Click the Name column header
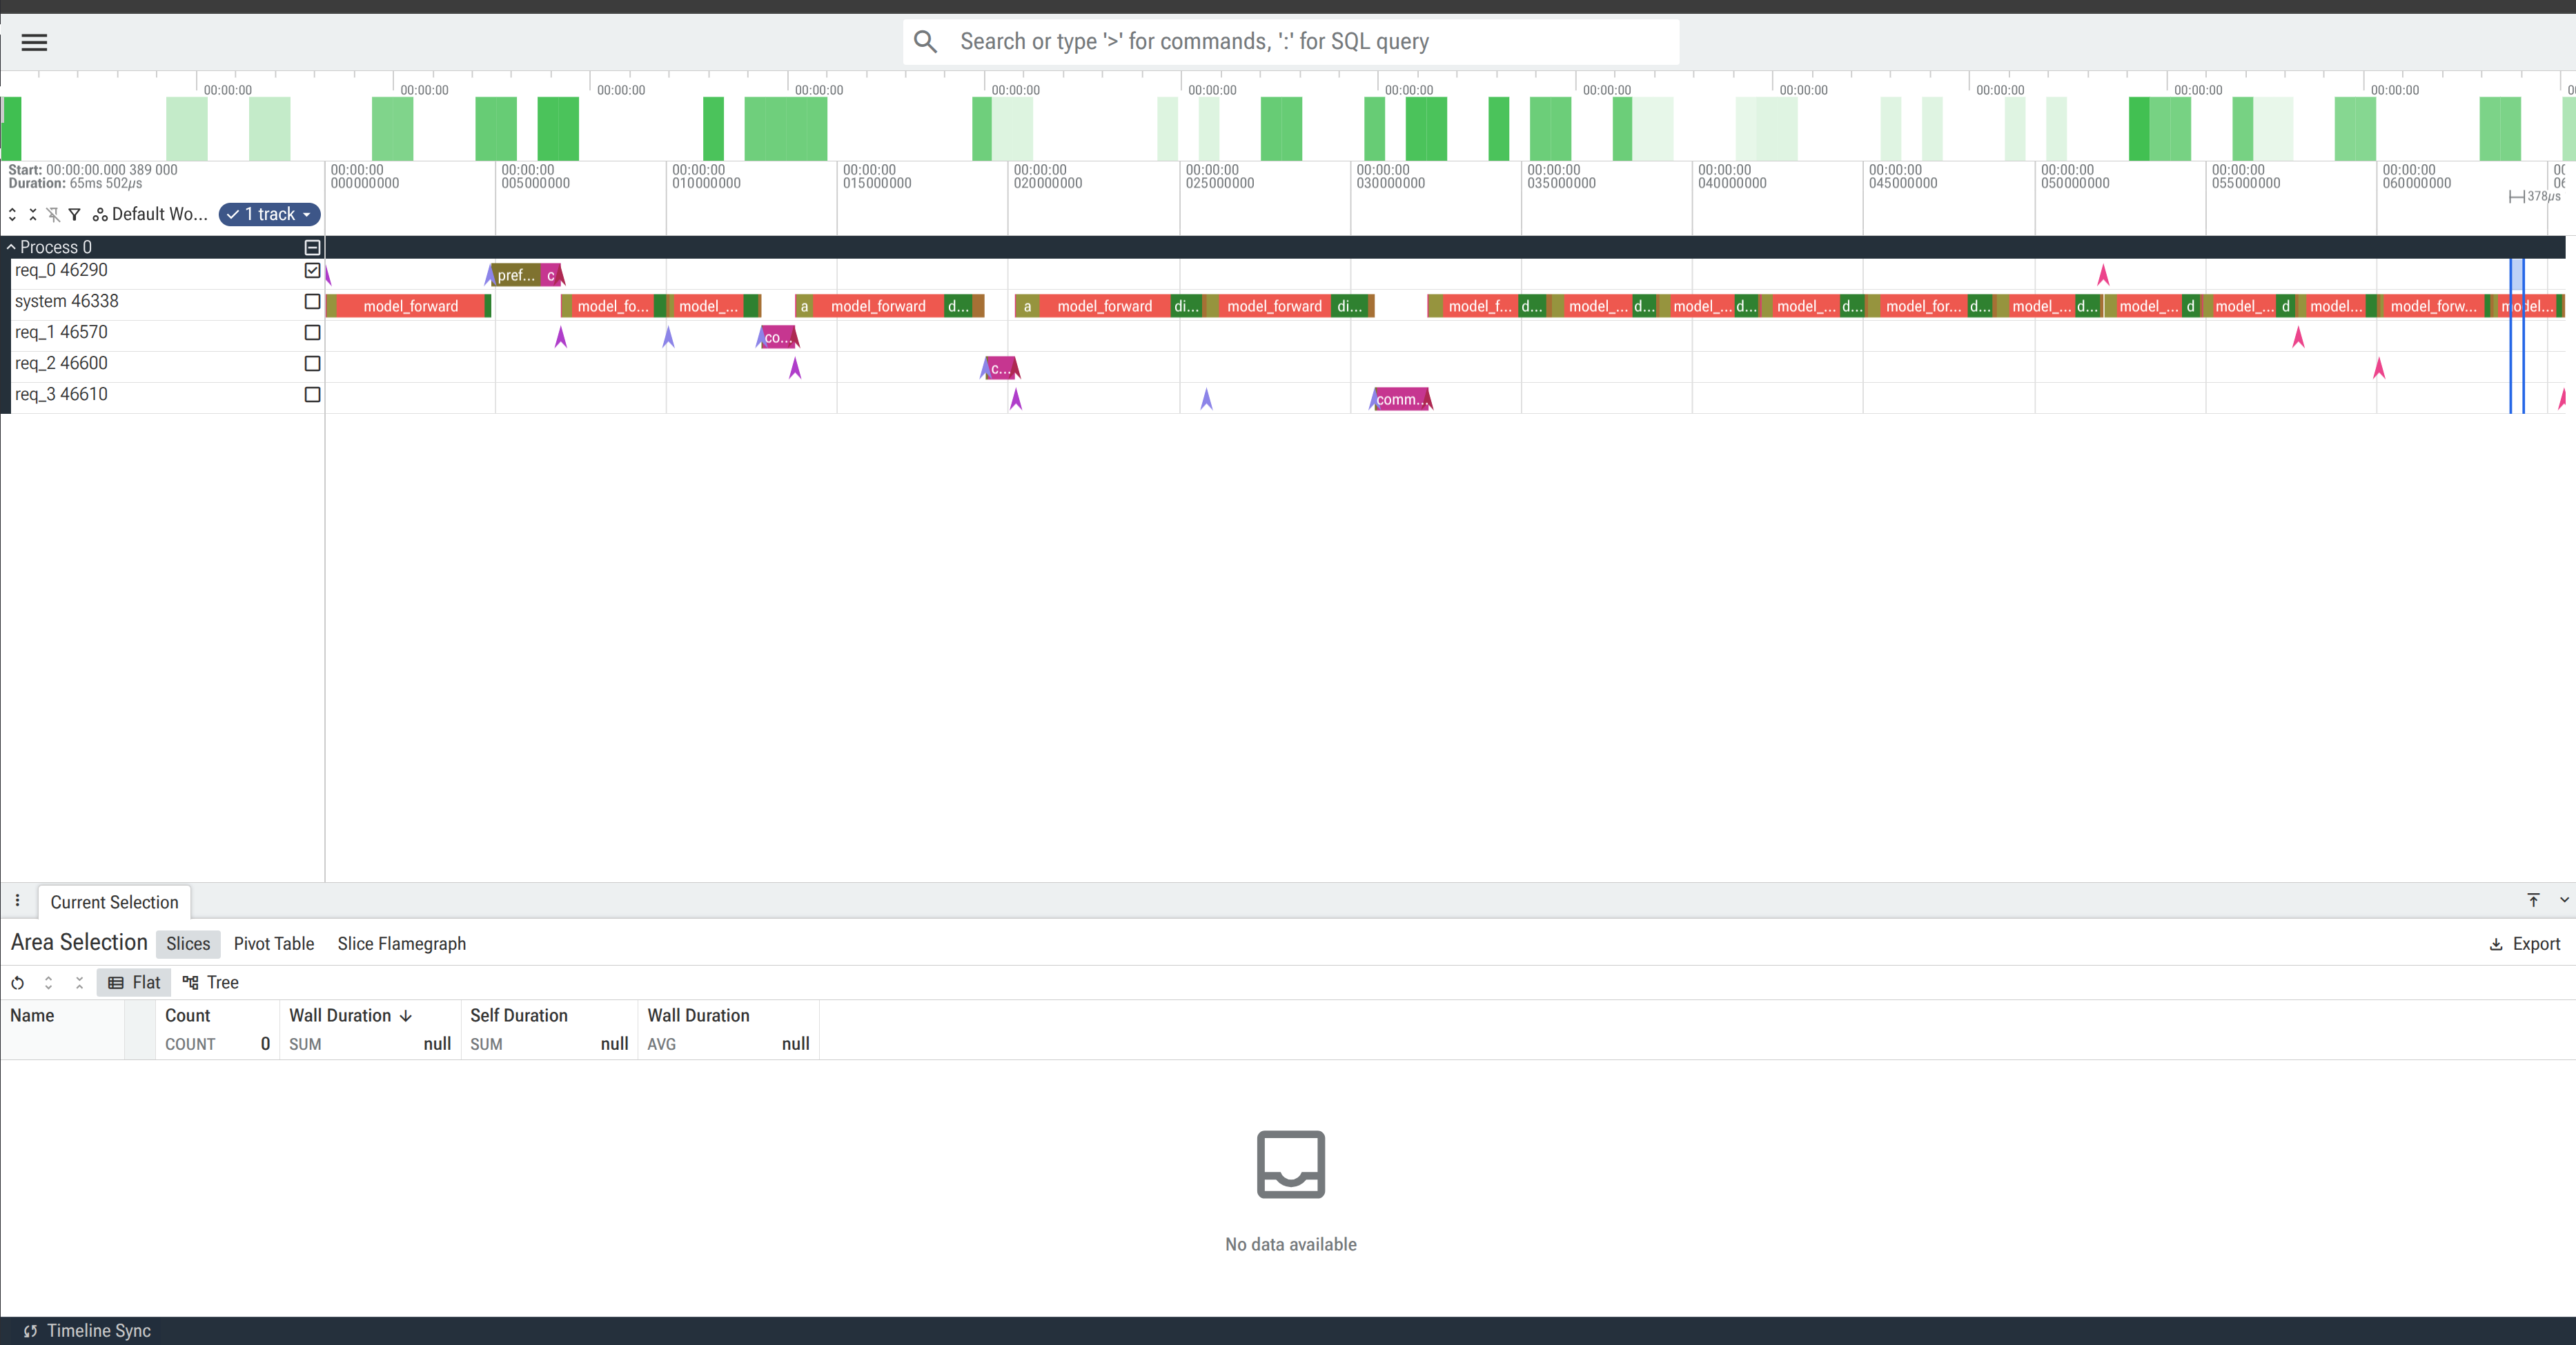This screenshot has width=2576, height=1345. (x=32, y=1015)
